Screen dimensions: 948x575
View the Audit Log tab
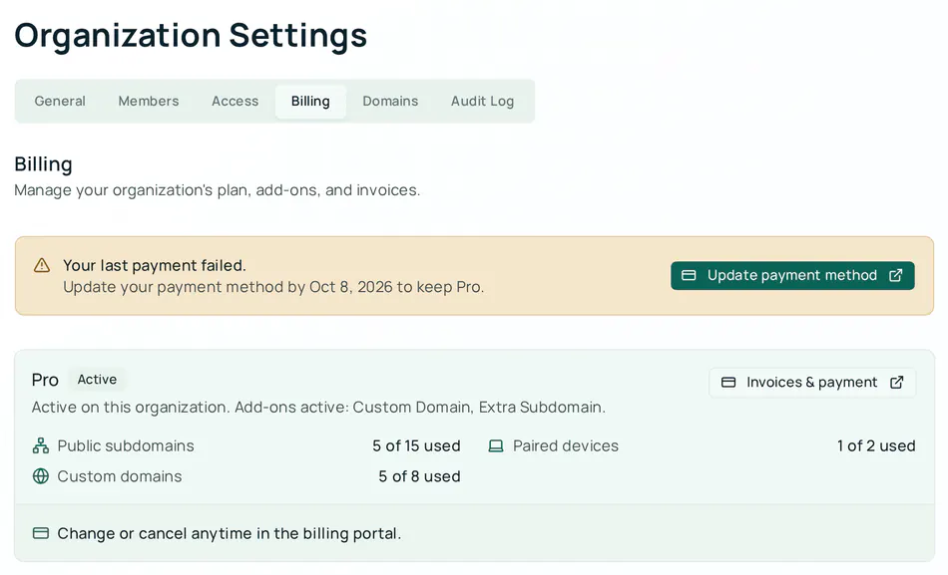482,101
